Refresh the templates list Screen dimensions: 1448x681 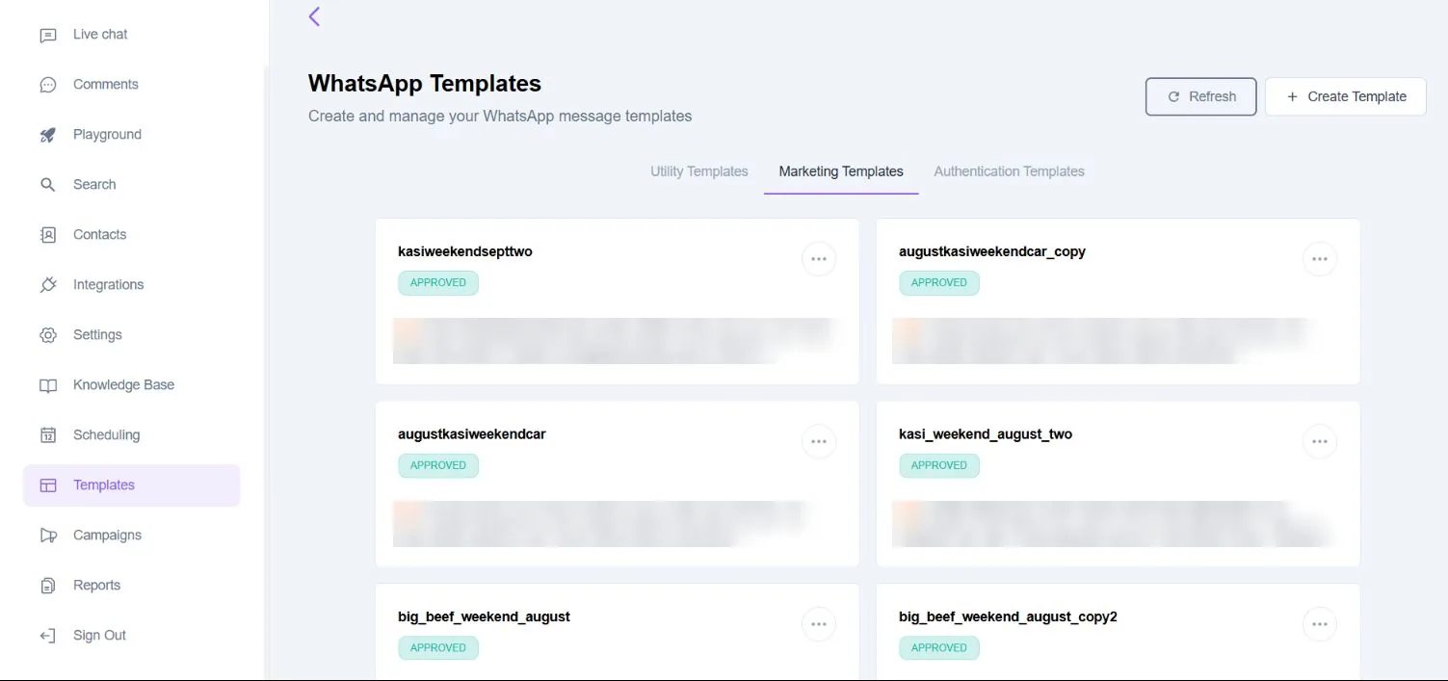coord(1200,96)
